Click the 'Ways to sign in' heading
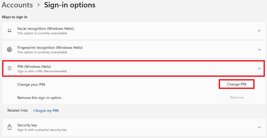The width and height of the screenshot is (267, 138). [15, 17]
